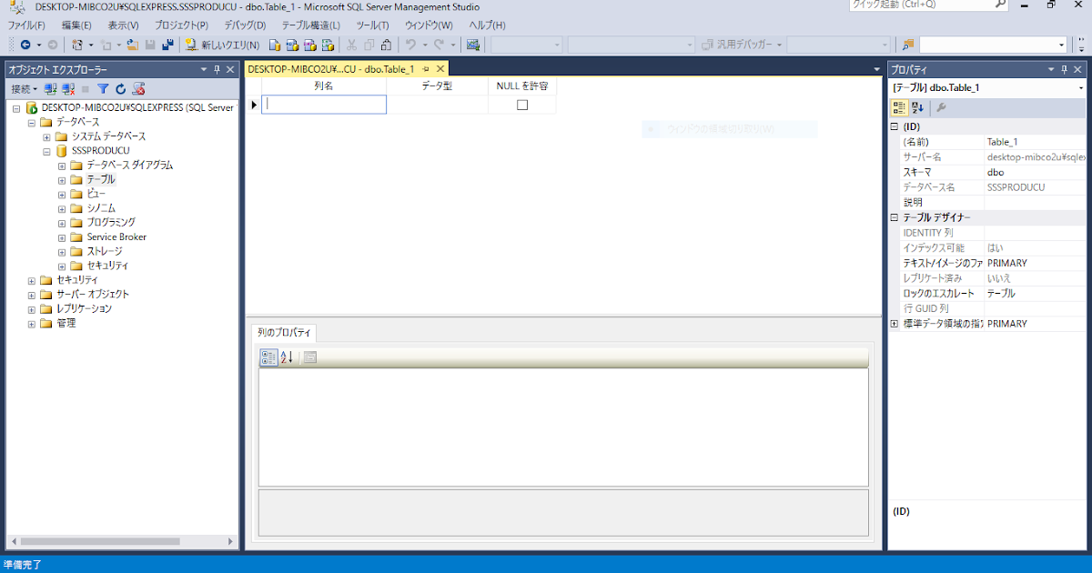Expand the テーブル folder node
The width and height of the screenshot is (1092, 573).
(x=62, y=180)
